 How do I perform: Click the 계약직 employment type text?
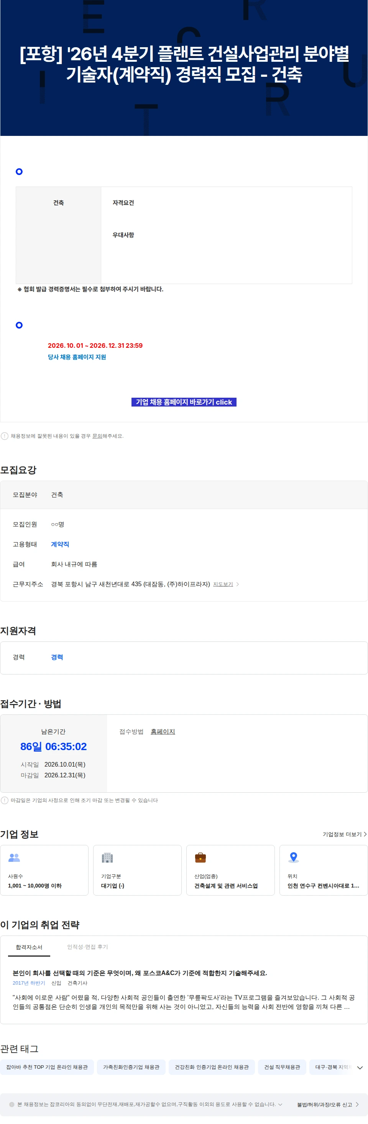click(60, 544)
